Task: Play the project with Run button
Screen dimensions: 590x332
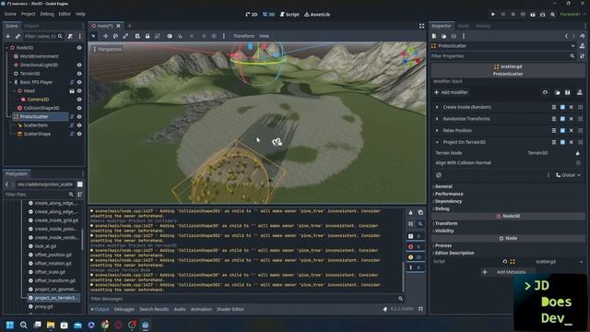Action: click(x=493, y=15)
